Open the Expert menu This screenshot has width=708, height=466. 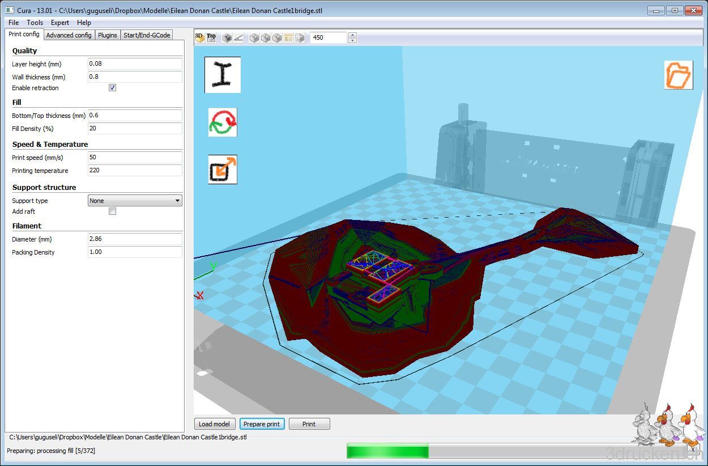60,23
